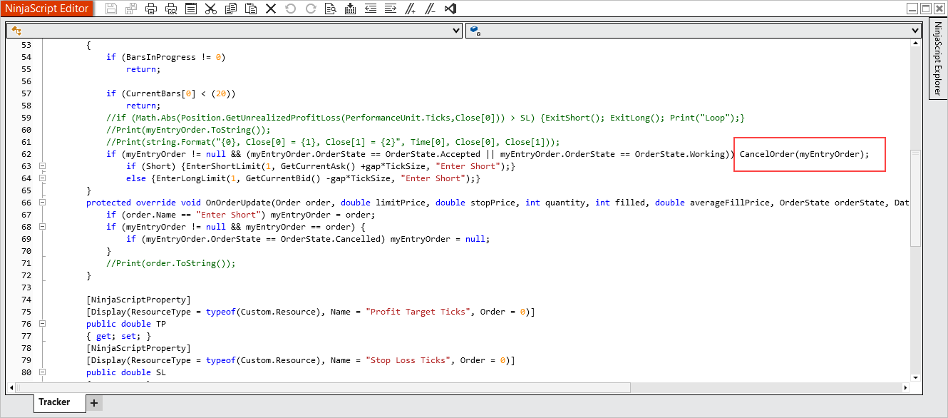Click the vertical scrollbar thumb

pyautogui.click(x=916, y=198)
